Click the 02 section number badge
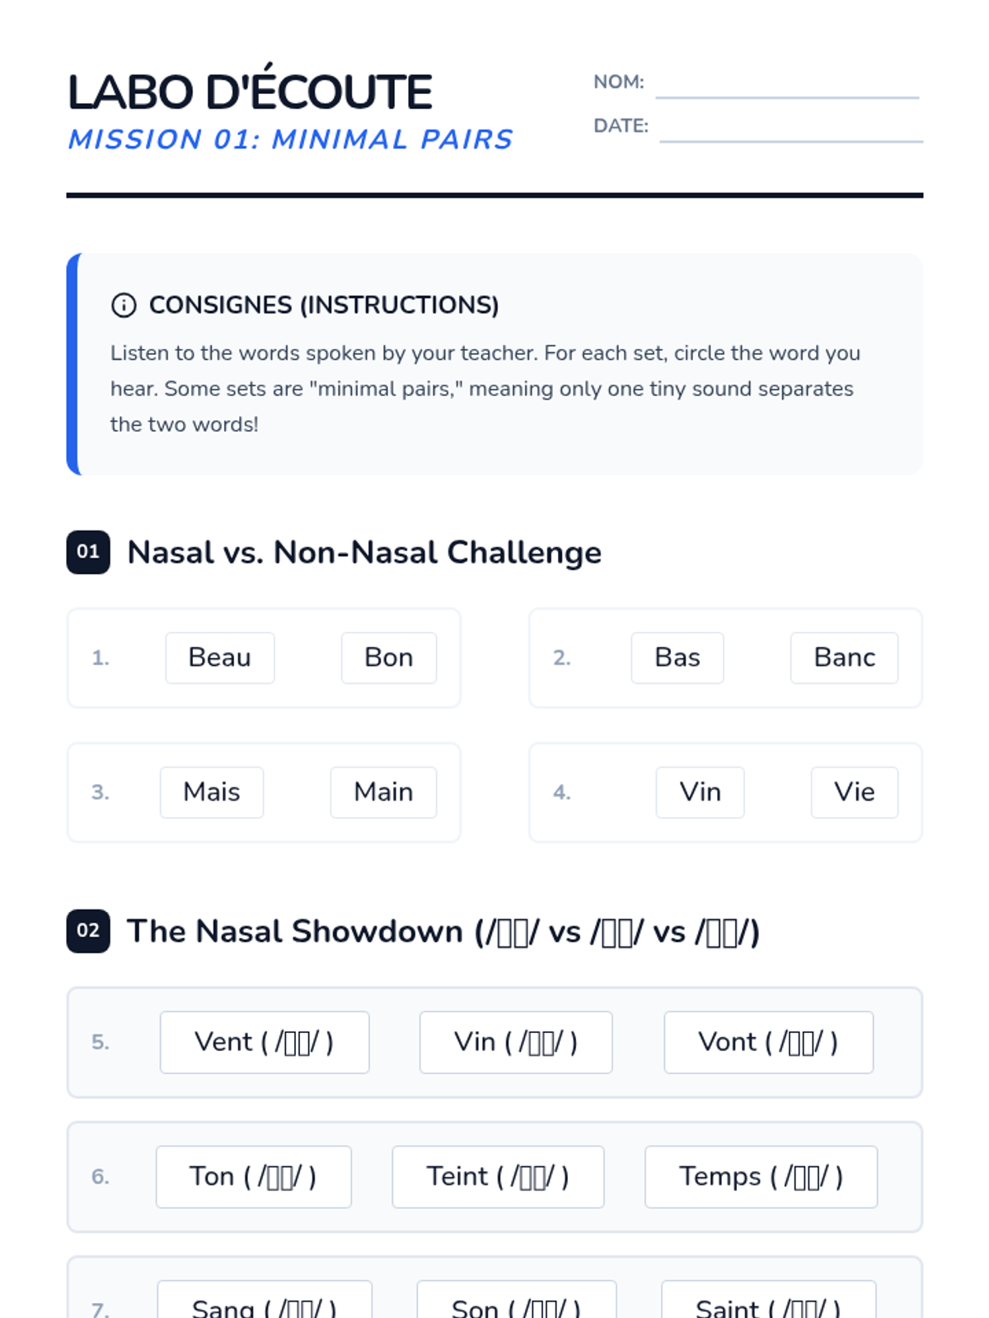 click(x=88, y=931)
